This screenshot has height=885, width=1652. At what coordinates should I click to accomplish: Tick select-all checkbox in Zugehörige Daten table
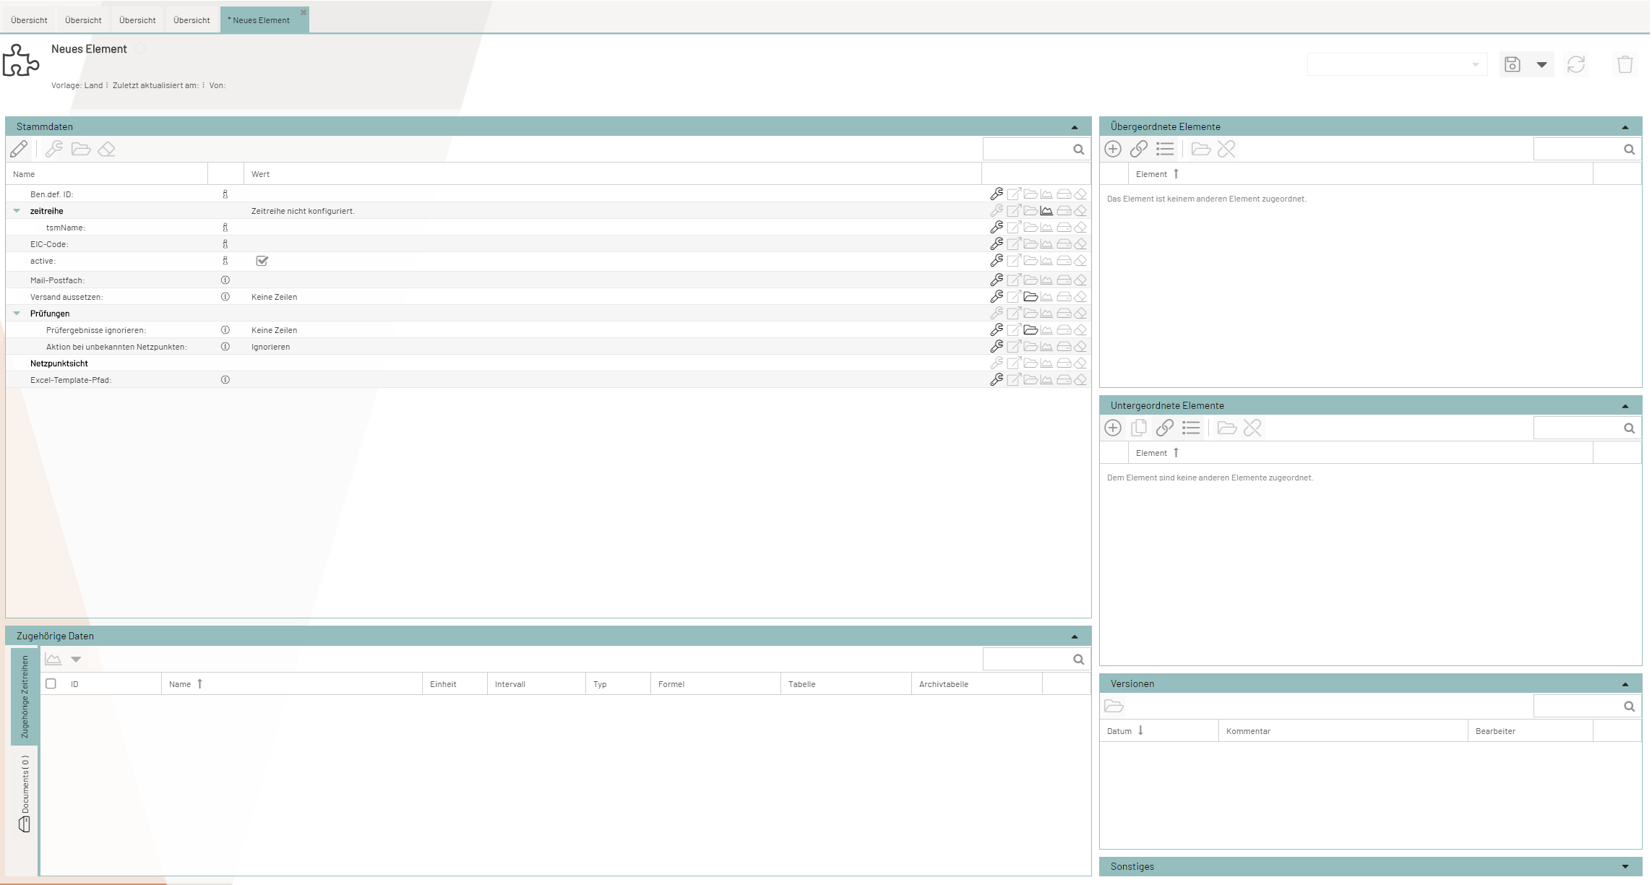pos(51,683)
